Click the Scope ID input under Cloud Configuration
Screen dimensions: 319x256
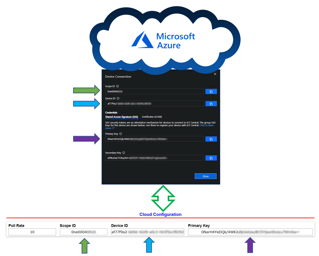(83, 232)
